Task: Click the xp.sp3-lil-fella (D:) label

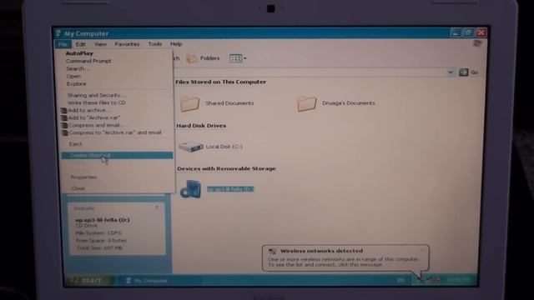Action: coord(230,189)
